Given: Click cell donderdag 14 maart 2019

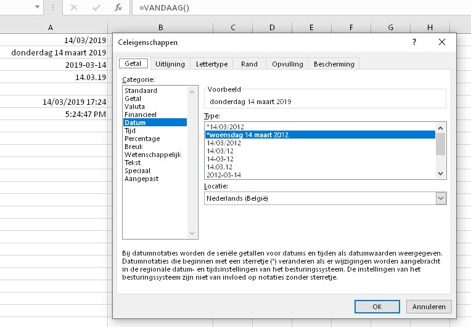Looking at the screenshot, I should (x=54, y=52).
